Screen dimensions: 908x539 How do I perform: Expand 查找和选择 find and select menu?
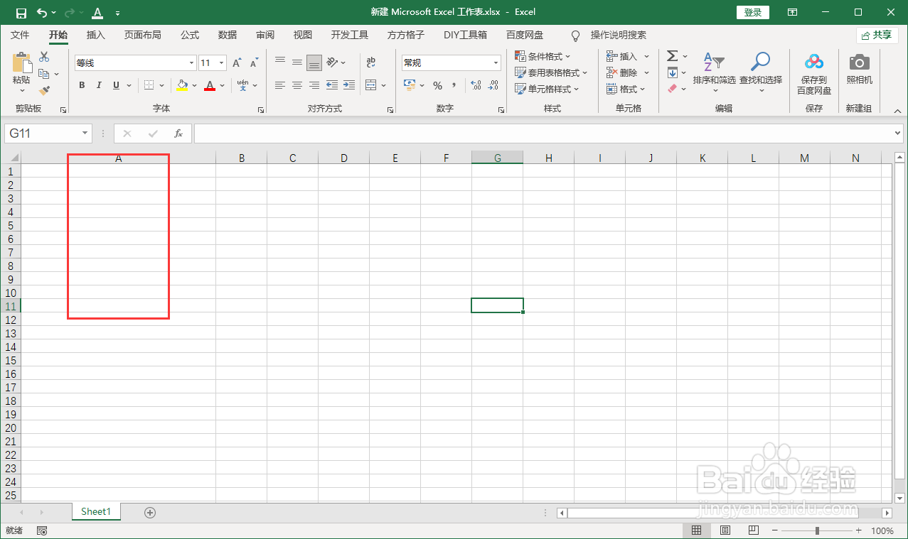[761, 73]
